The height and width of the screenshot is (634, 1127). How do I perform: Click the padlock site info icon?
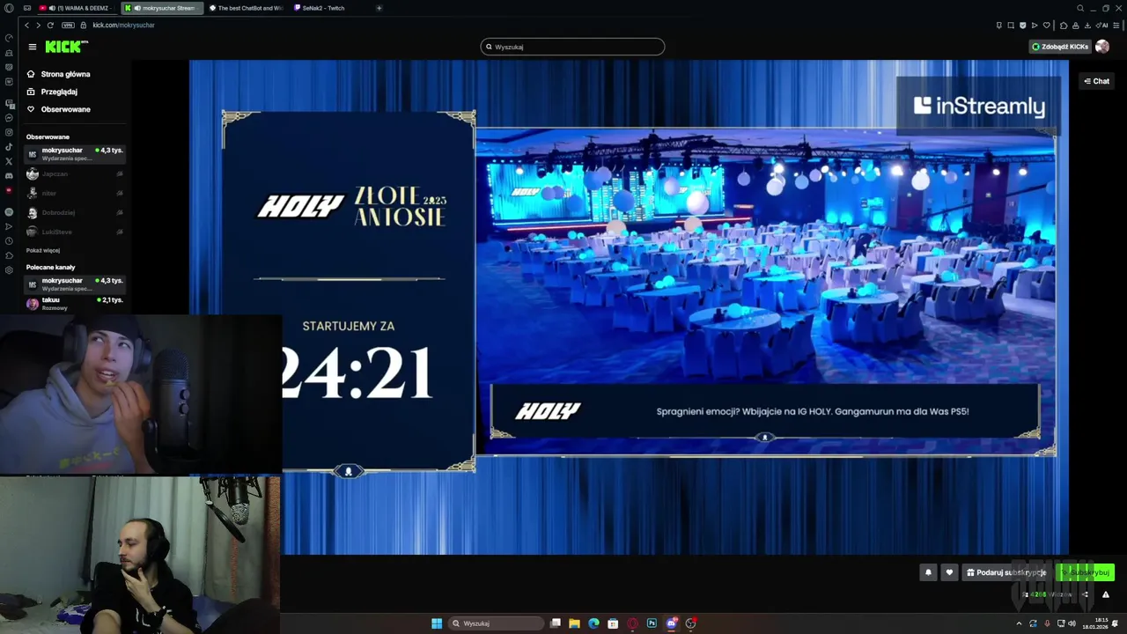tap(84, 25)
